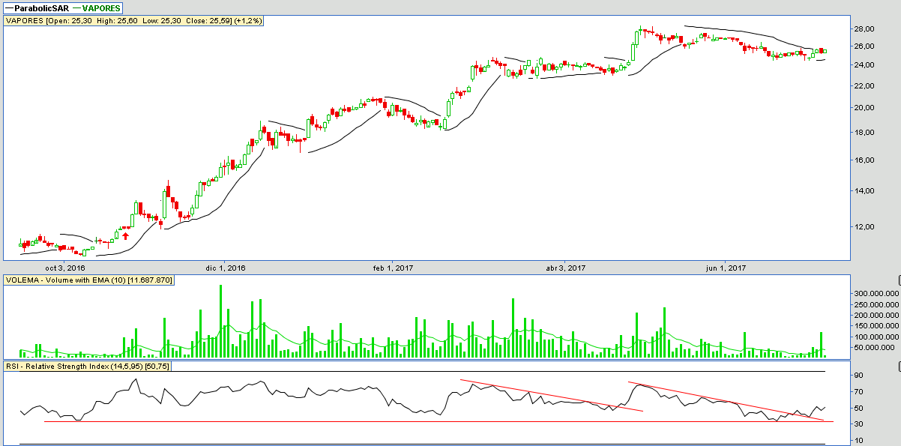Click the 50.000.000 volume axis label
This screenshot has width=901, height=446.
pyautogui.click(x=876, y=348)
